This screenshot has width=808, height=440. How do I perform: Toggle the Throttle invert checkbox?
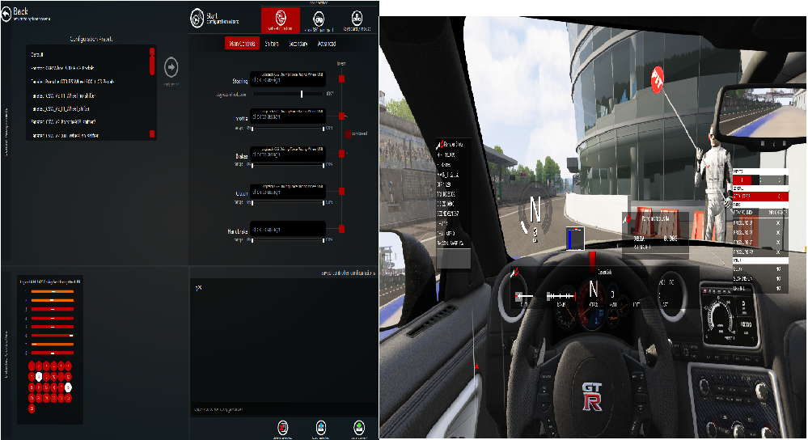[341, 116]
